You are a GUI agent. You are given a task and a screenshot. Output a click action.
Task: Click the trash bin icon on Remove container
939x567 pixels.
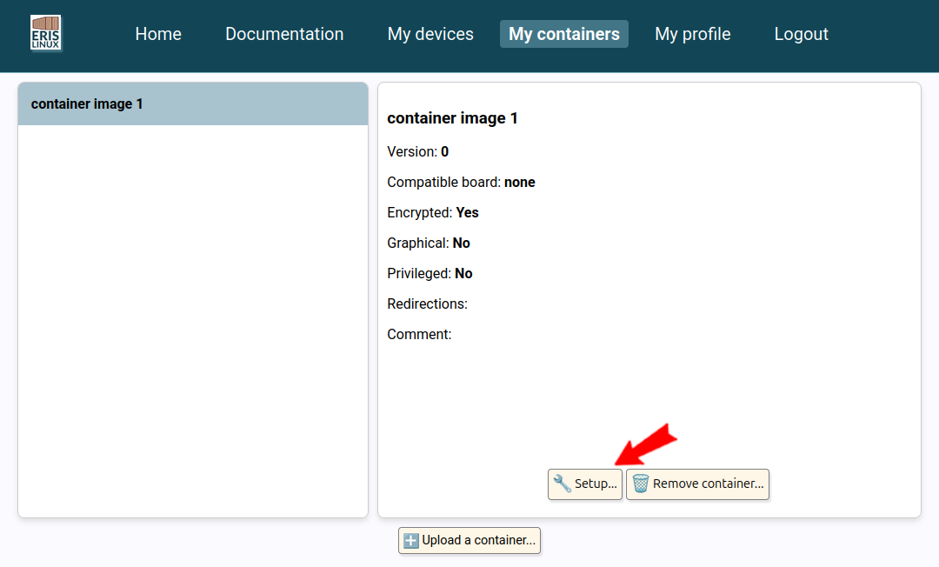pos(640,484)
